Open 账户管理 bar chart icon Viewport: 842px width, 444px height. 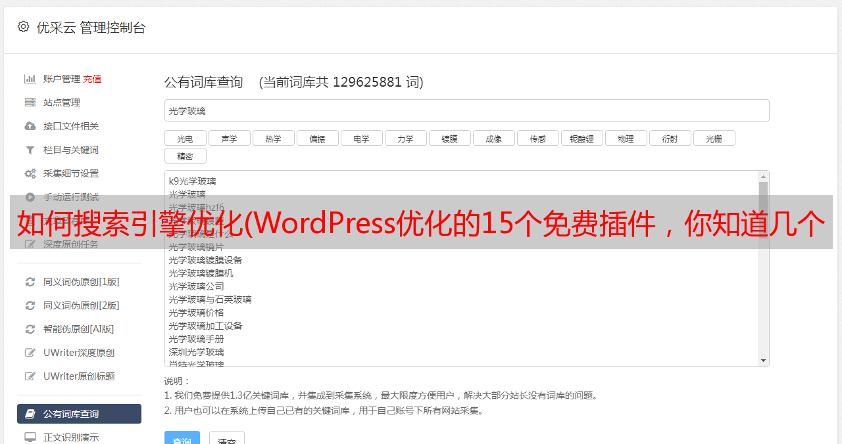[30, 79]
